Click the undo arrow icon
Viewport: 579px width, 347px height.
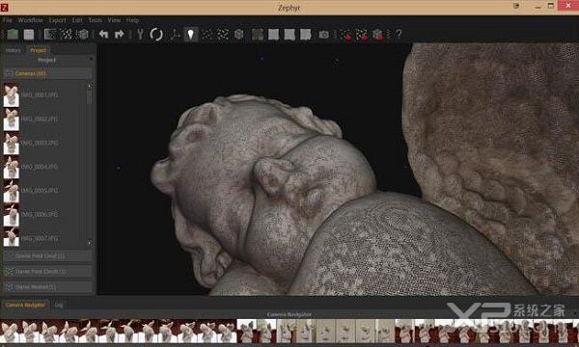coord(104,35)
